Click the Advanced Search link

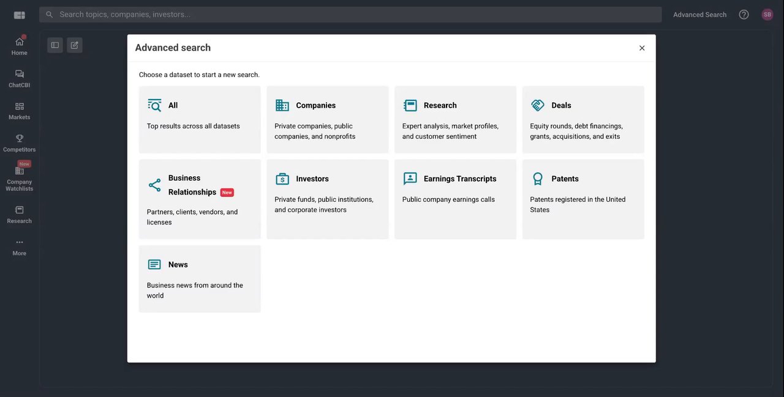pos(699,15)
